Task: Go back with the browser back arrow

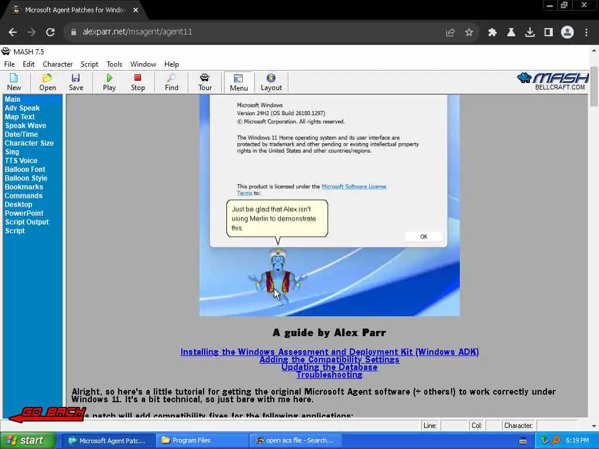Action: [13, 32]
